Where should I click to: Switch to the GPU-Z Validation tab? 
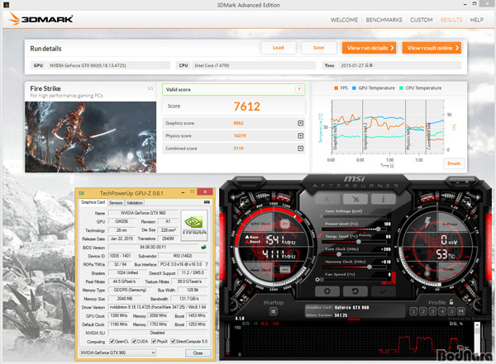(135, 202)
